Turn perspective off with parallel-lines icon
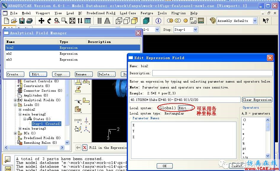The width and height of the screenshot is (280, 171). [100, 21]
